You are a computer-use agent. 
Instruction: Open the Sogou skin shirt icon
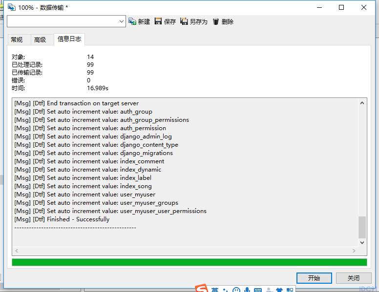pos(279,290)
